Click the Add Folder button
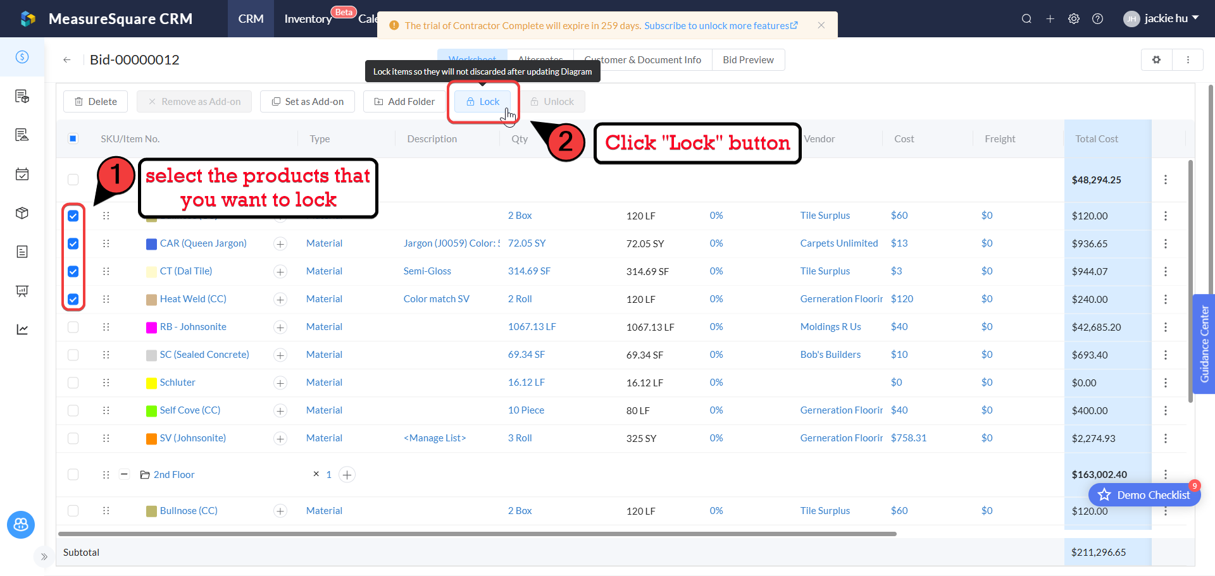The width and height of the screenshot is (1215, 576). [404, 102]
